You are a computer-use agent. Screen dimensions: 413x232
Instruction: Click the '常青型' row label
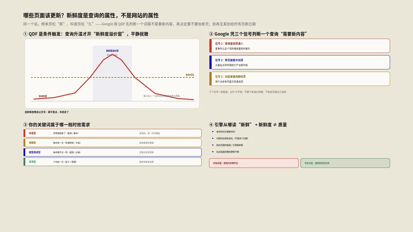pyautogui.click(x=32, y=162)
